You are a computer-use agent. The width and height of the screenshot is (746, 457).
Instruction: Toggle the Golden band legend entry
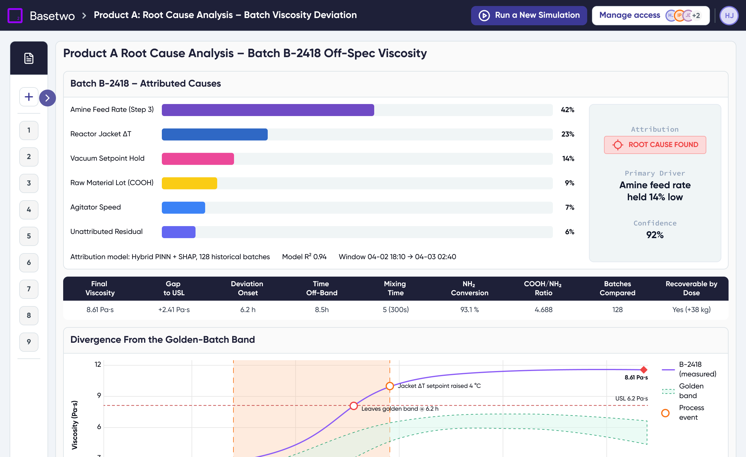[x=689, y=391]
